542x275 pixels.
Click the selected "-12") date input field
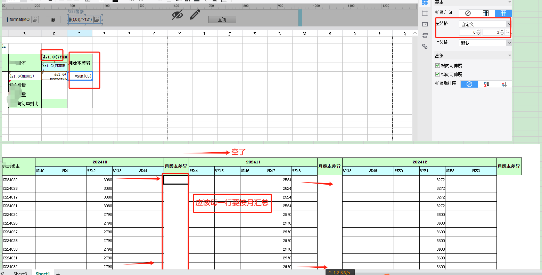[81, 19]
